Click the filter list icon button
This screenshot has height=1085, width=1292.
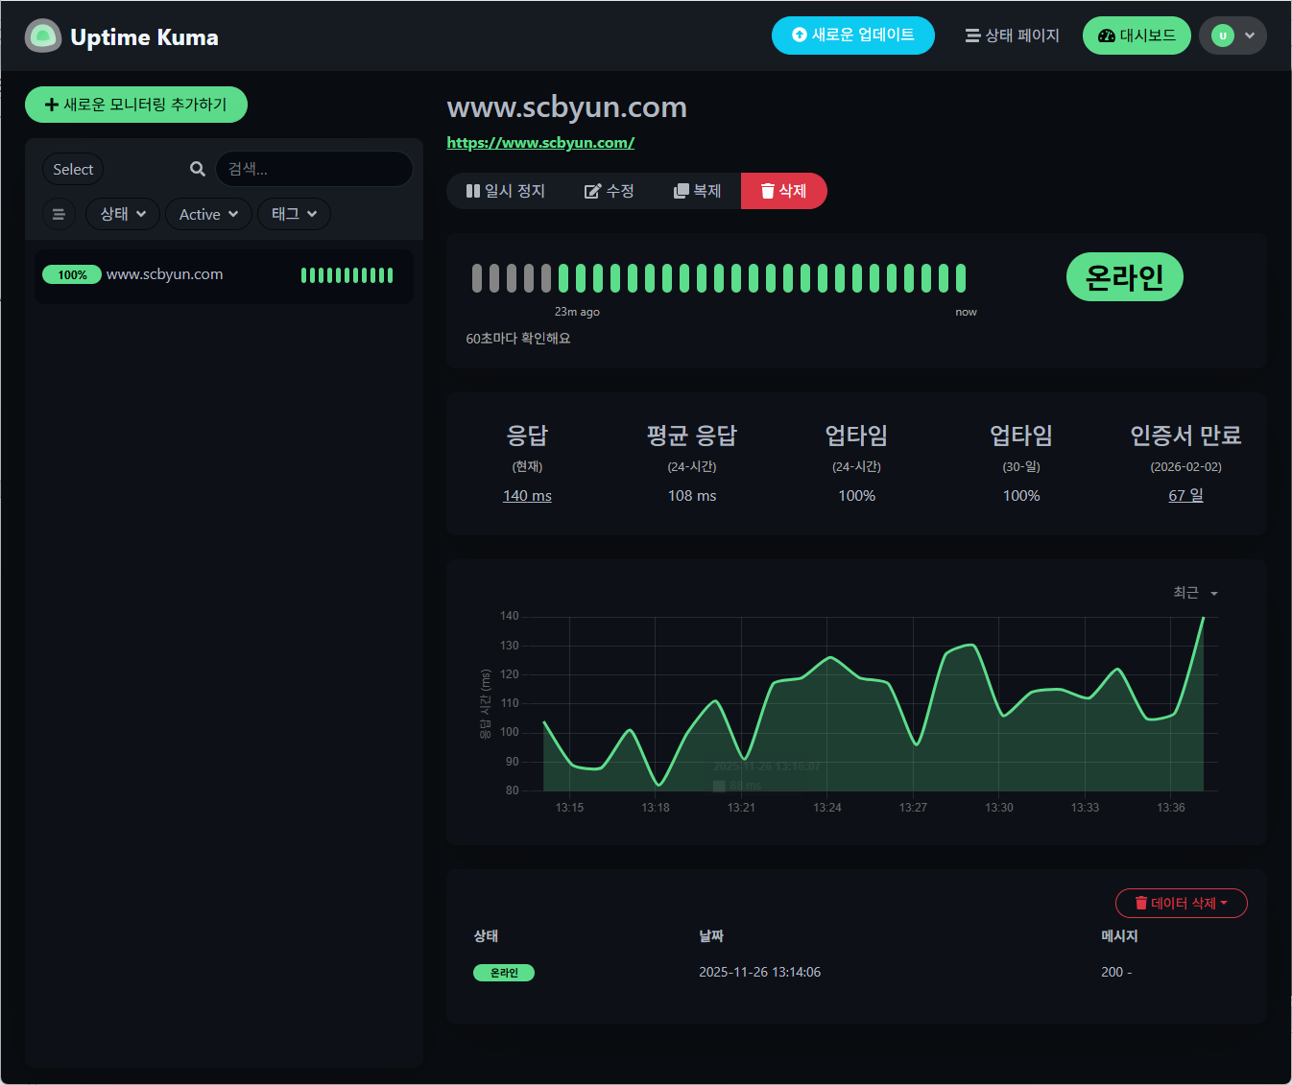pyautogui.click(x=59, y=214)
